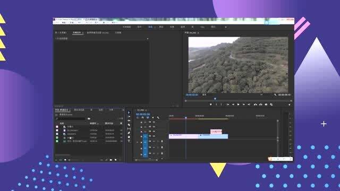
Task: Select the Selection arrow tool
Action: [129, 112]
